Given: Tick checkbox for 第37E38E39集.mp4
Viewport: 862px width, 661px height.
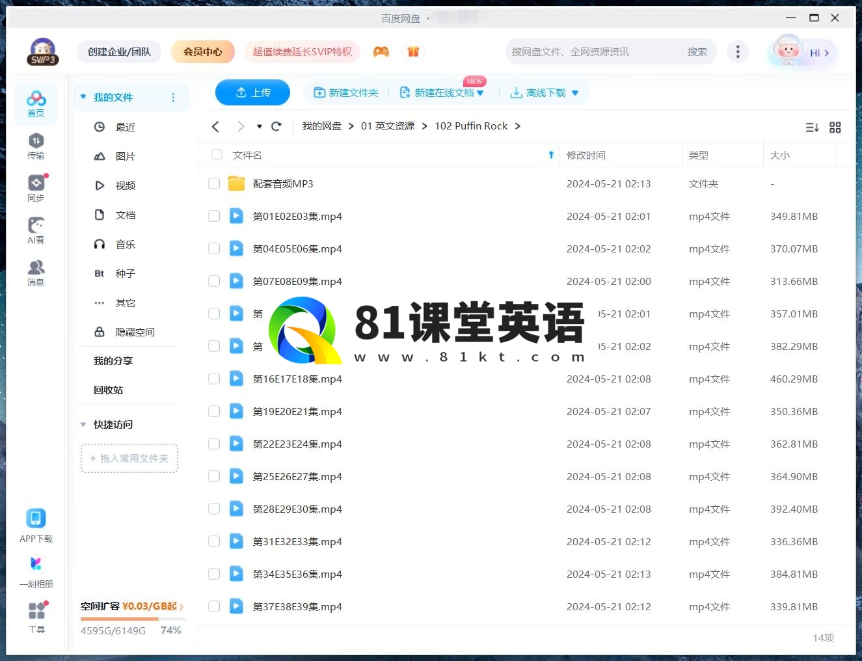Looking at the screenshot, I should tap(214, 606).
